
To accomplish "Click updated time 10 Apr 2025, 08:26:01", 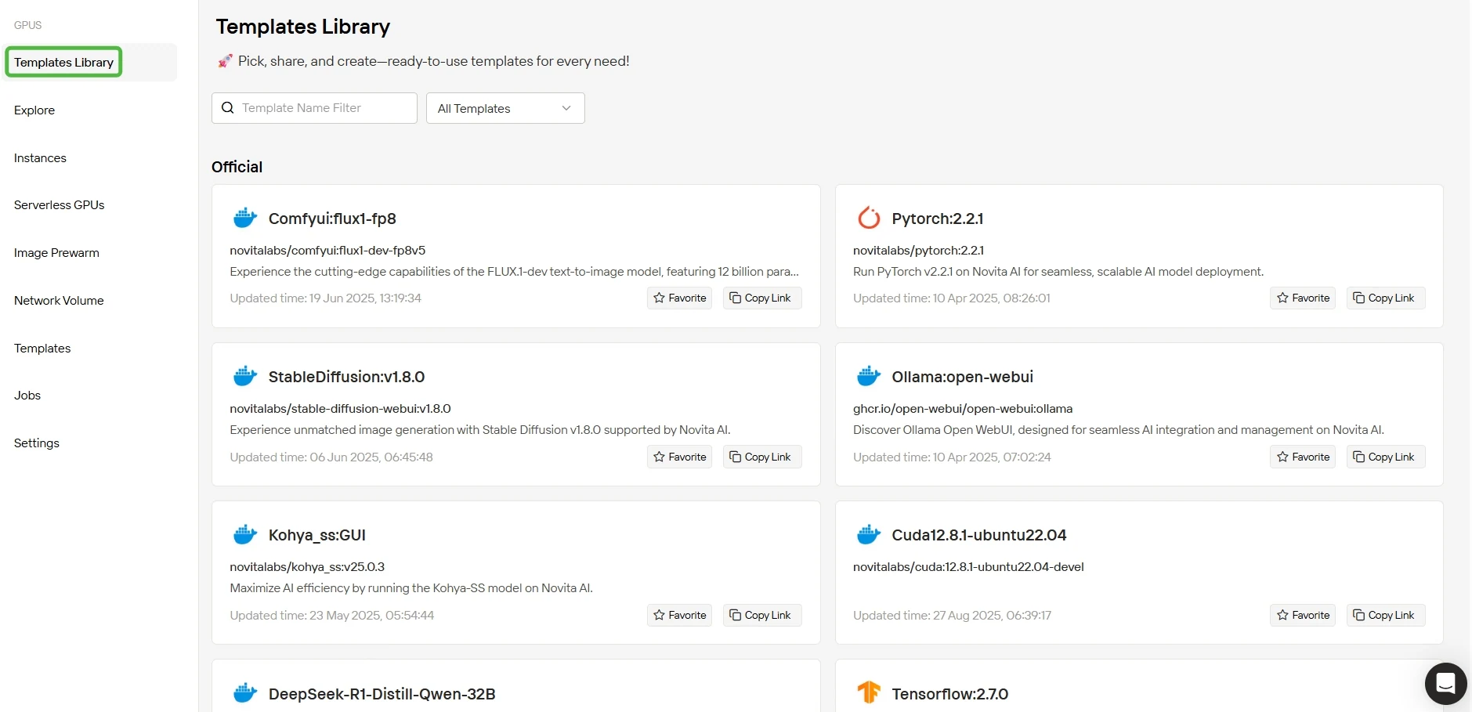I will [952, 298].
